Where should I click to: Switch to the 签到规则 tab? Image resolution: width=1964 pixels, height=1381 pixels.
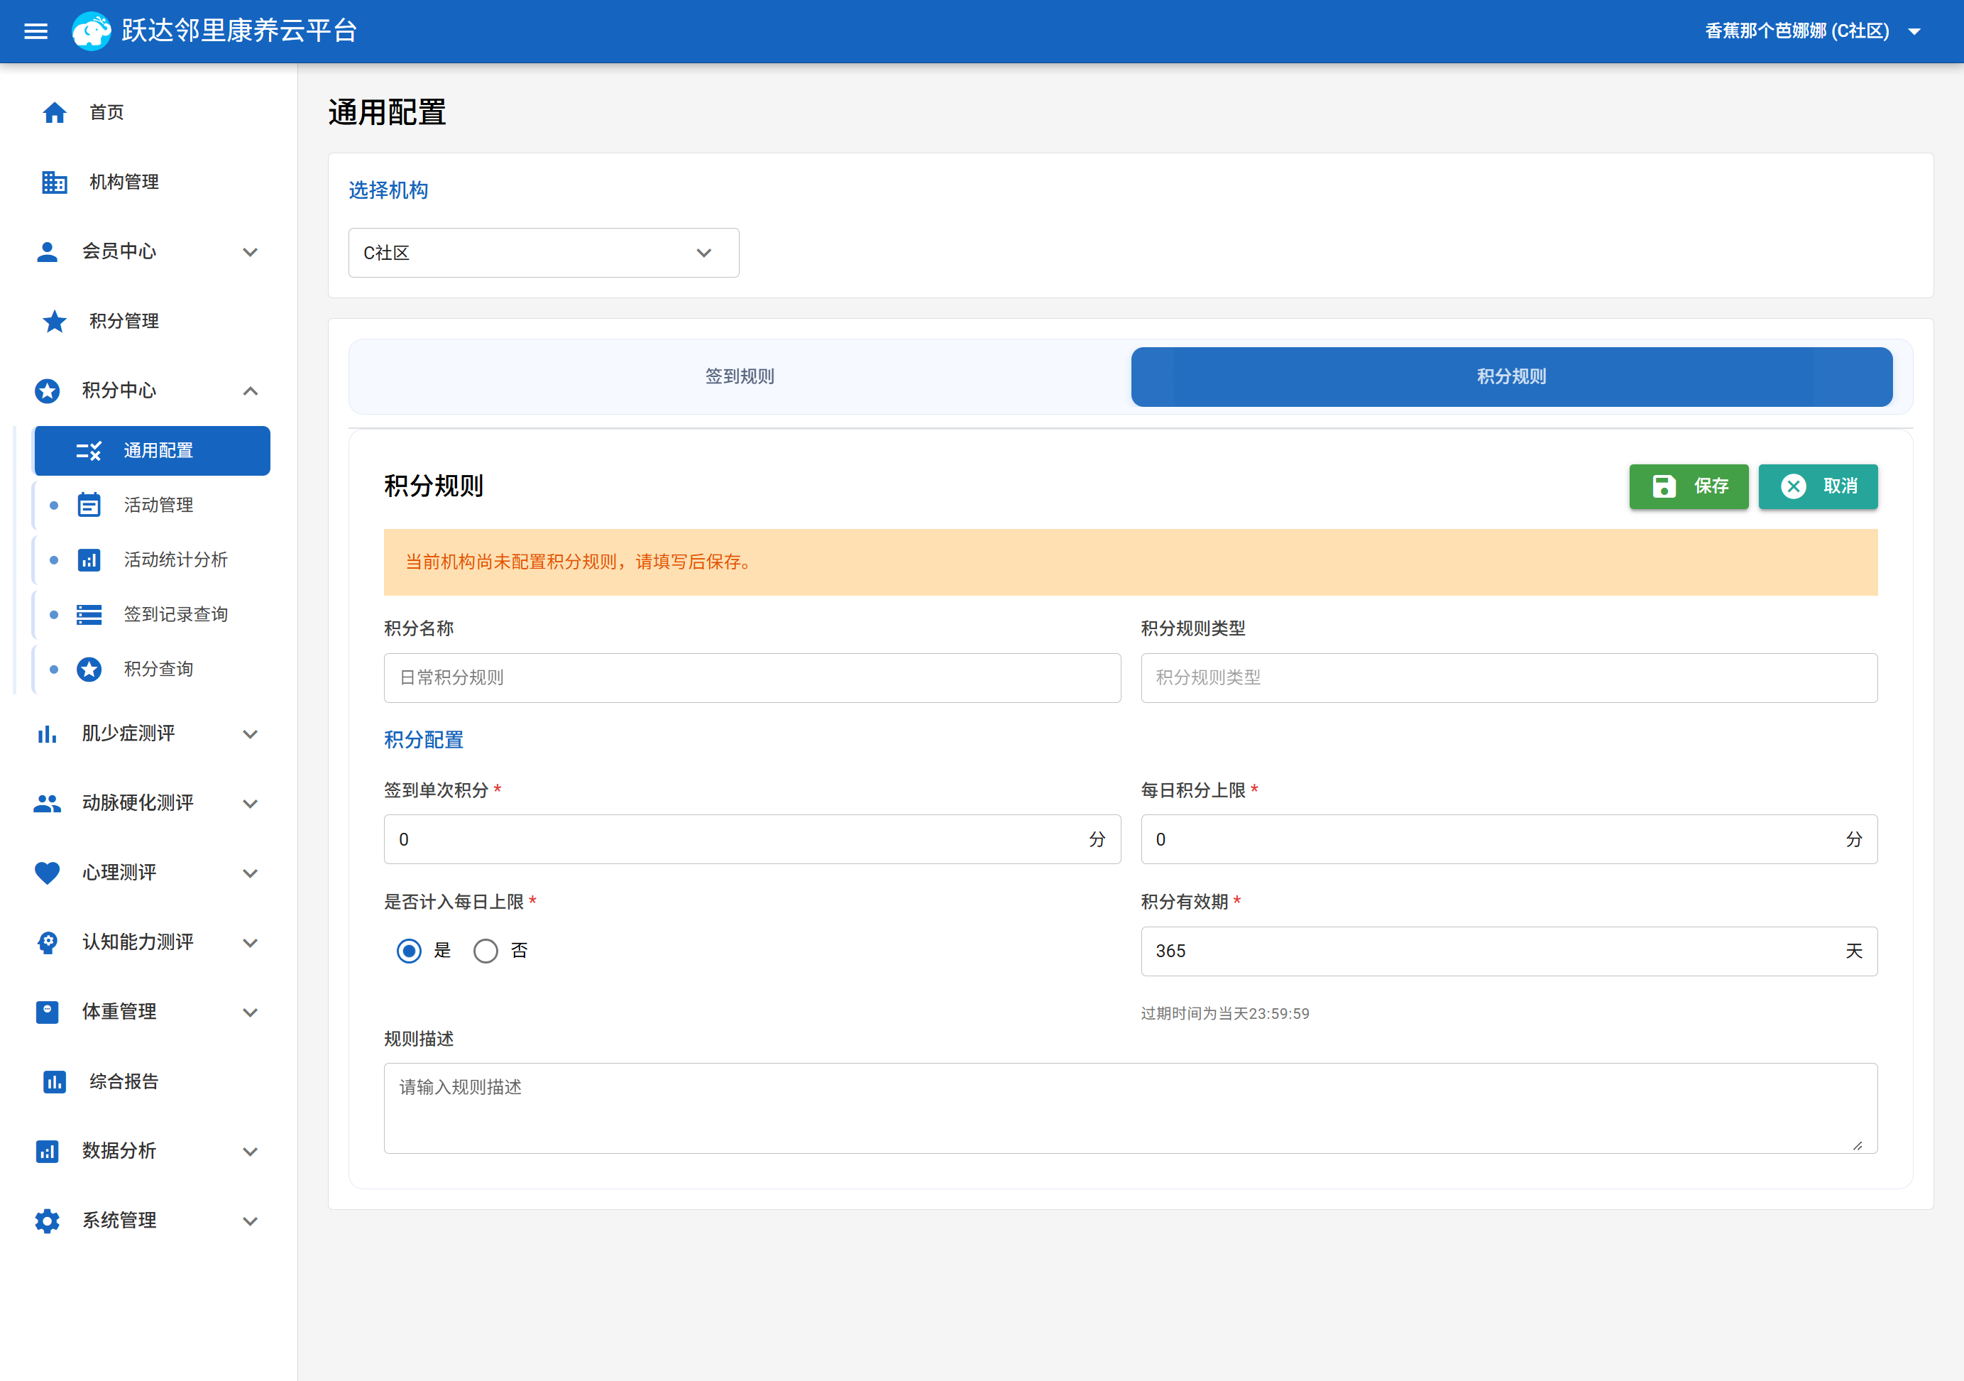point(739,376)
